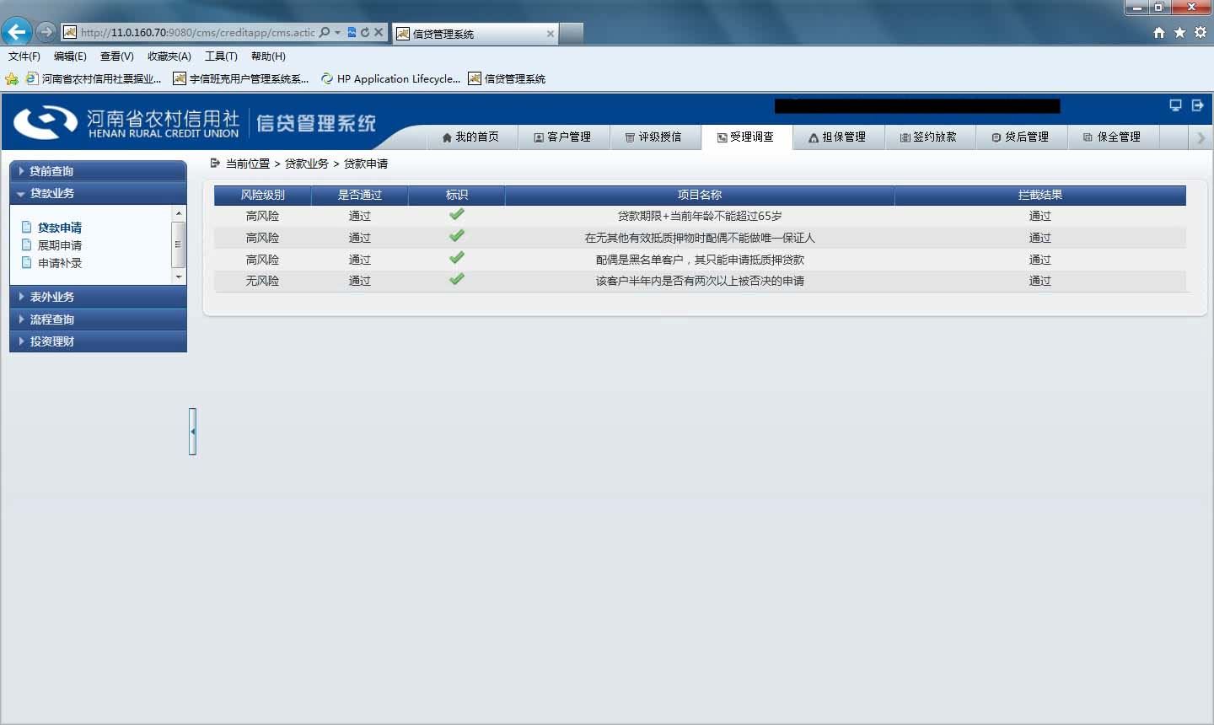Click sidebar list scroll up arrow
The width and height of the screenshot is (1214, 725).
[178, 213]
